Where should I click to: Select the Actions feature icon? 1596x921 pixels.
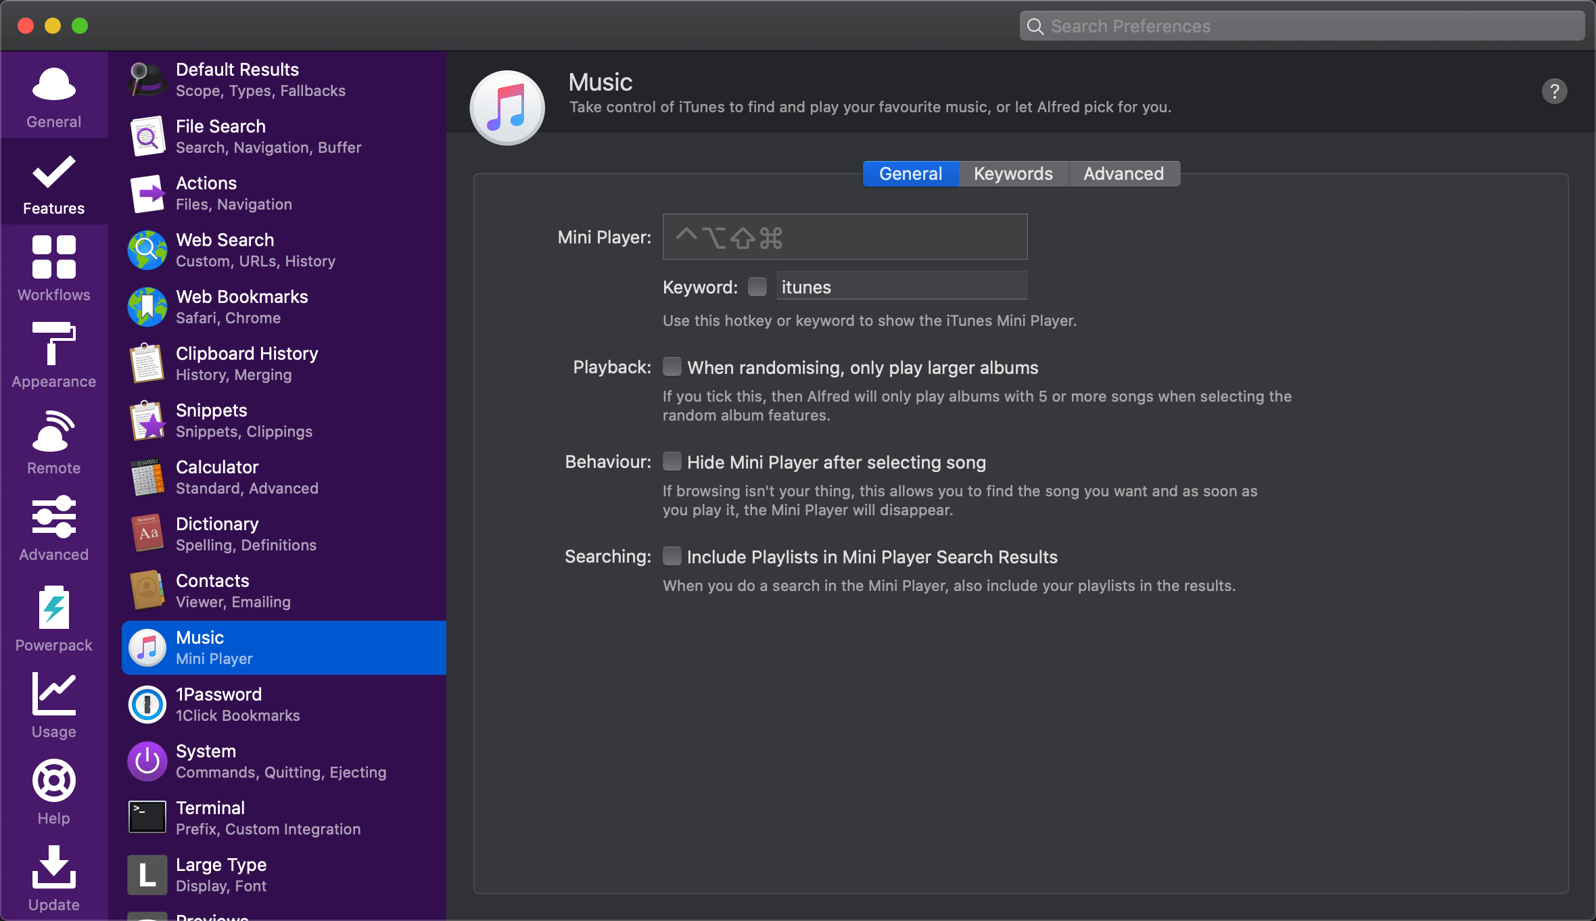coord(147,193)
